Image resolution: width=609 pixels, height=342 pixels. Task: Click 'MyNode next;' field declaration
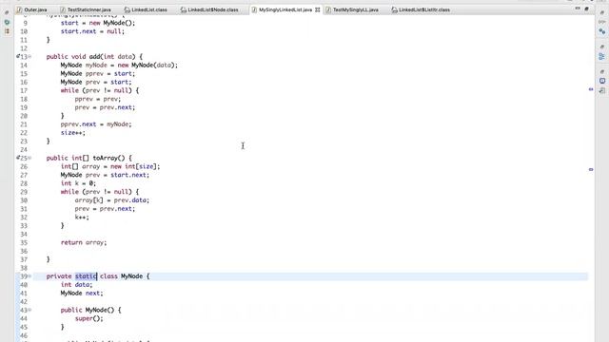[82, 294]
